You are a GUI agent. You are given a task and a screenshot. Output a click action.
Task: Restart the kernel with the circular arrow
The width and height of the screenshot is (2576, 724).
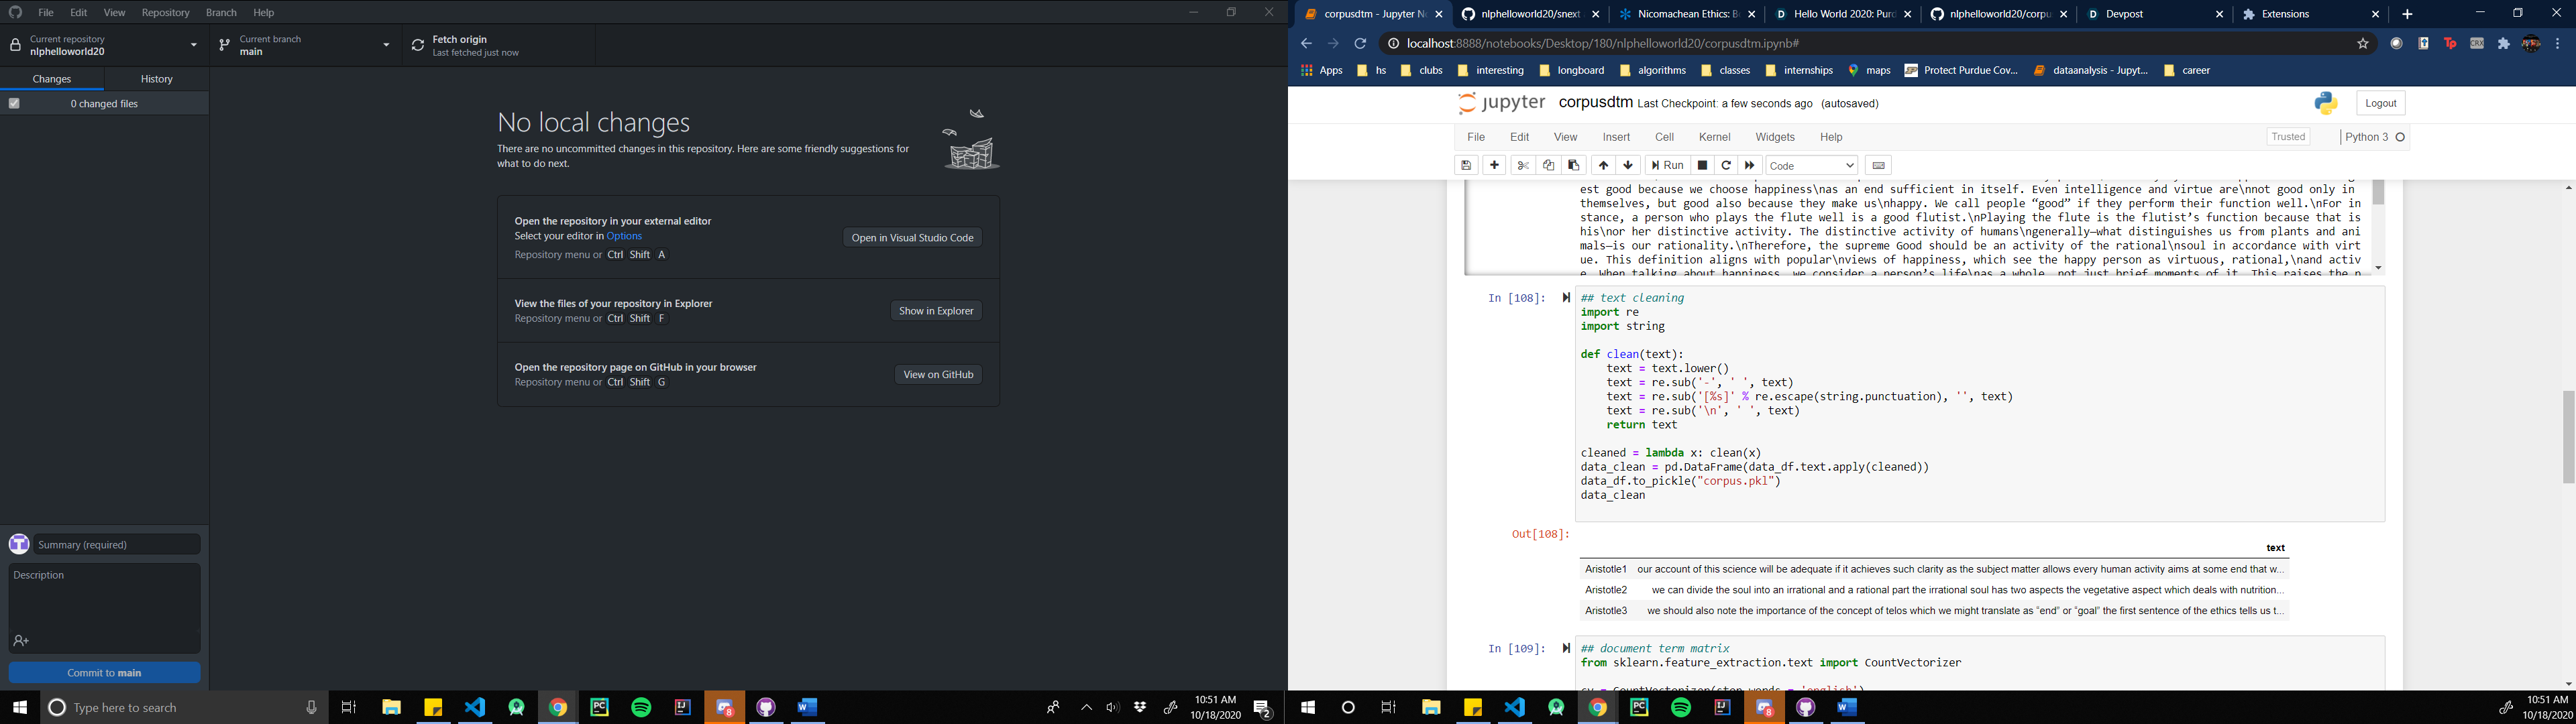coord(1726,165)
